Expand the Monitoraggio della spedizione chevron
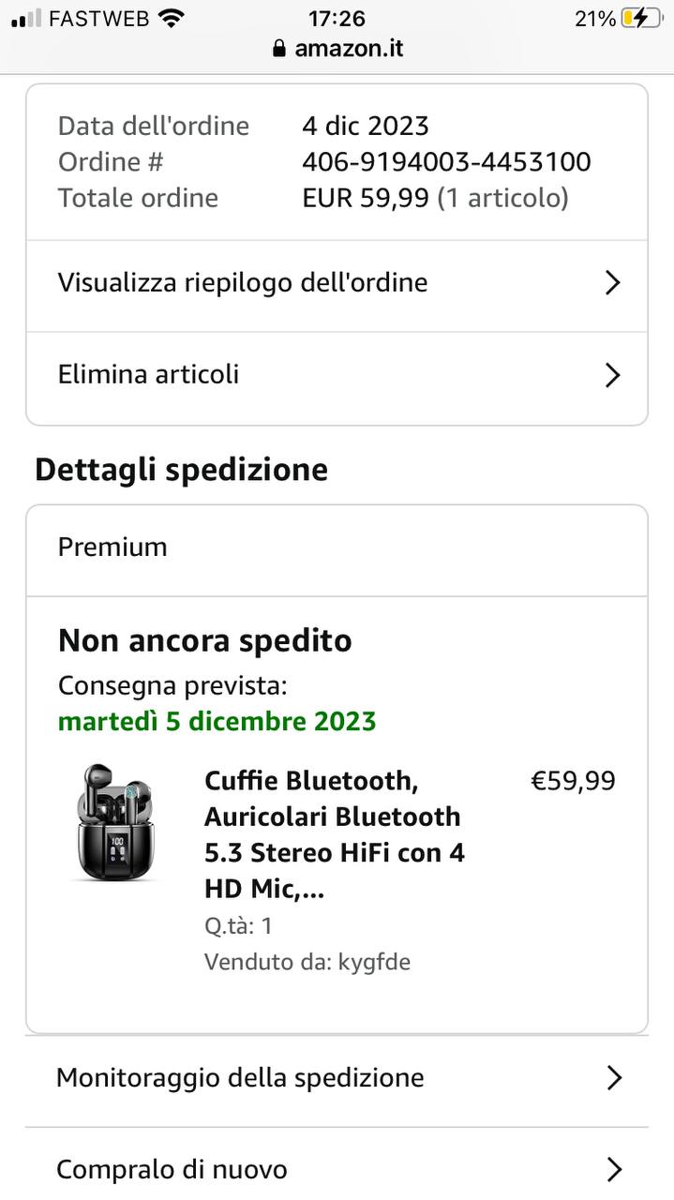The width and height of the screenshot is (674, 1200). 614,1078
